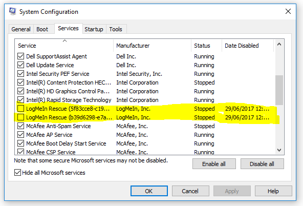Select Intel Security, Inc. manufacturer cell
The height and width of the screenshot is (206, 303).
click(139, 74)
